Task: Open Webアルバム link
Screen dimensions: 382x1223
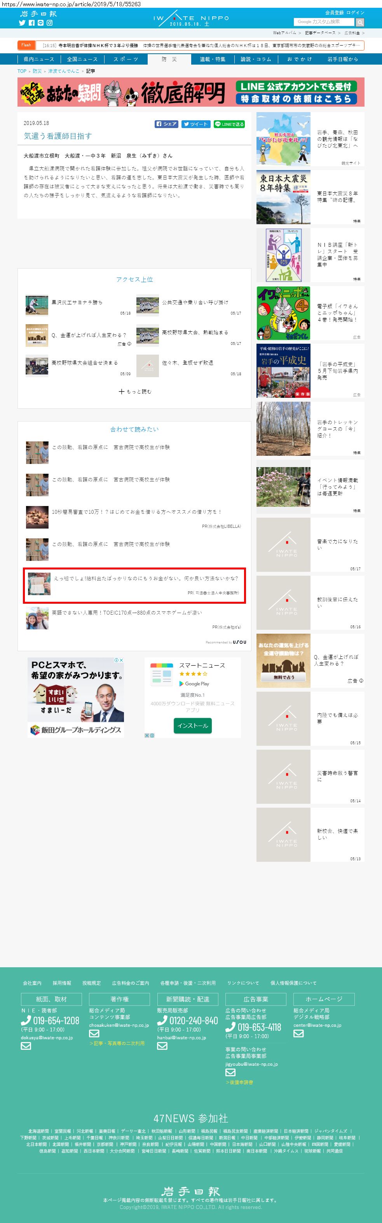Action: pyautogui.click(x=284, y=33)
